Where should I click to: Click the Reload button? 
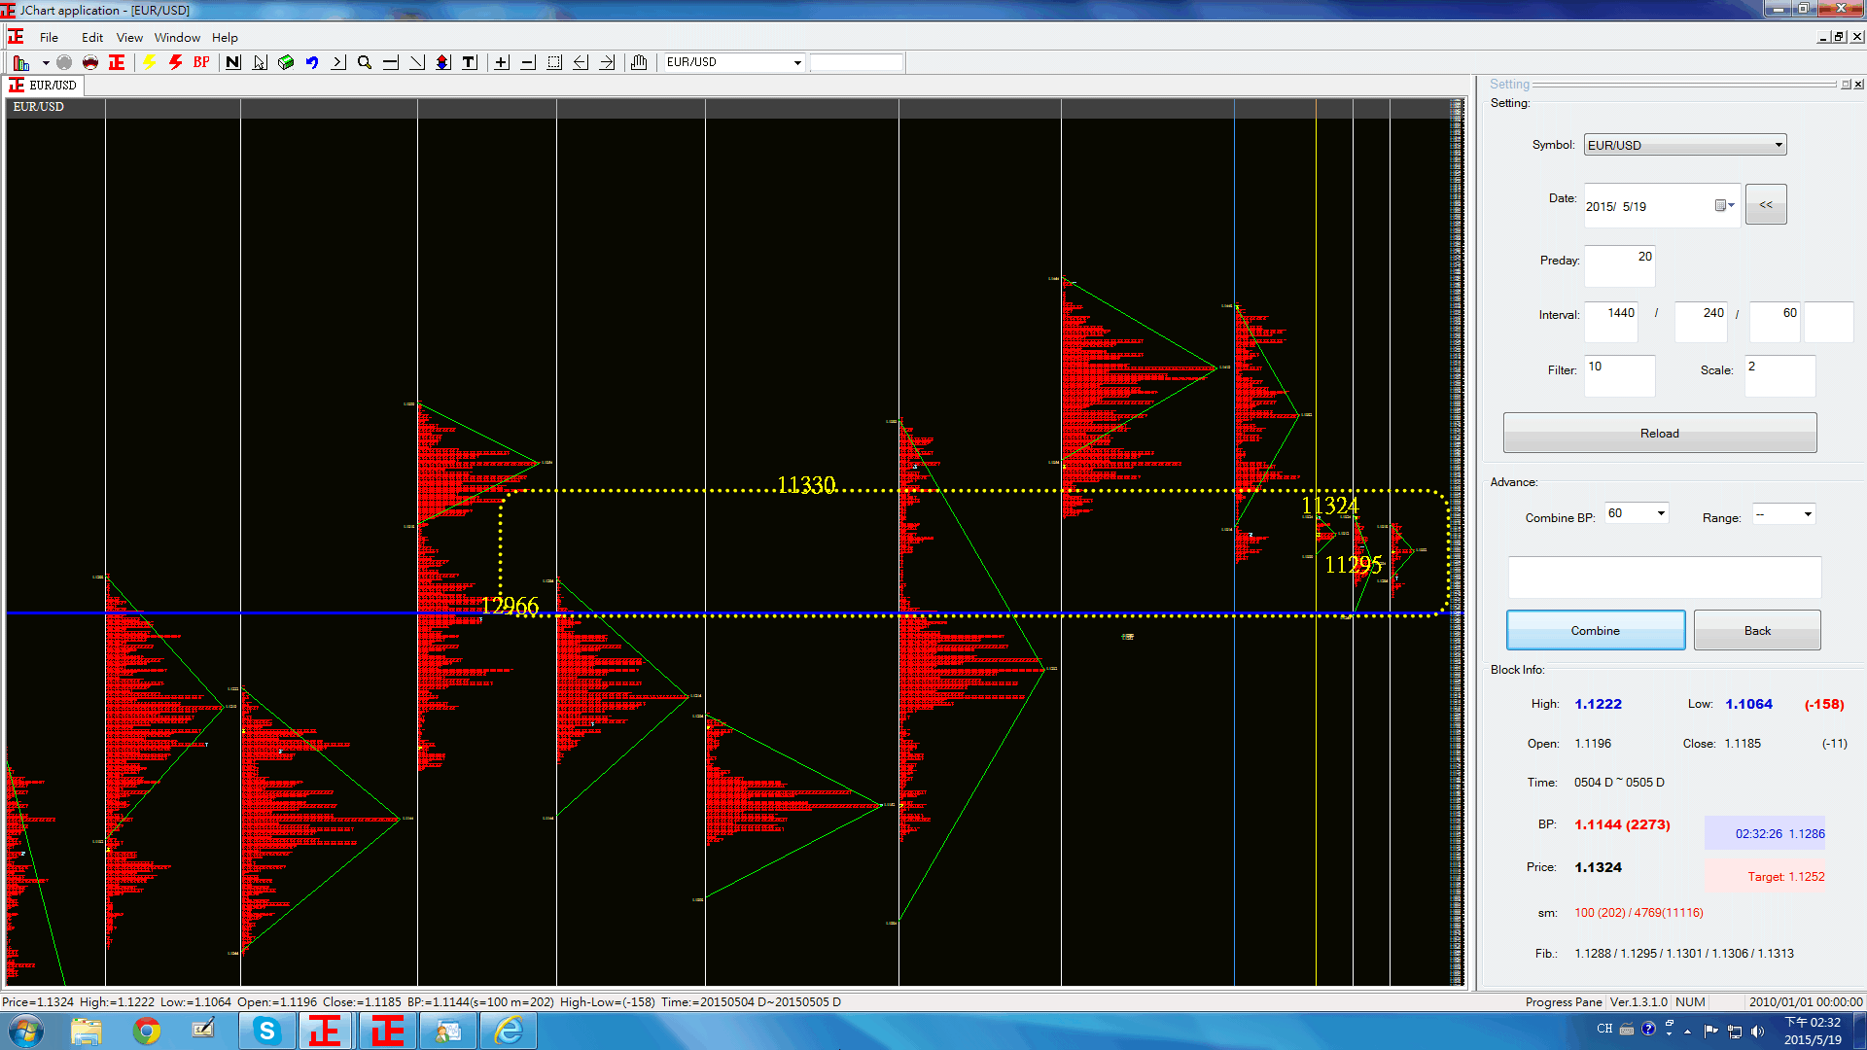1660,433
